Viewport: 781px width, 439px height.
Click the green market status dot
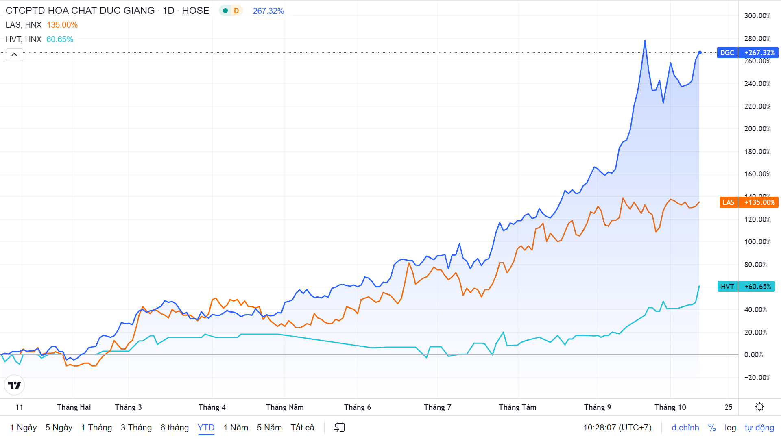225,11
